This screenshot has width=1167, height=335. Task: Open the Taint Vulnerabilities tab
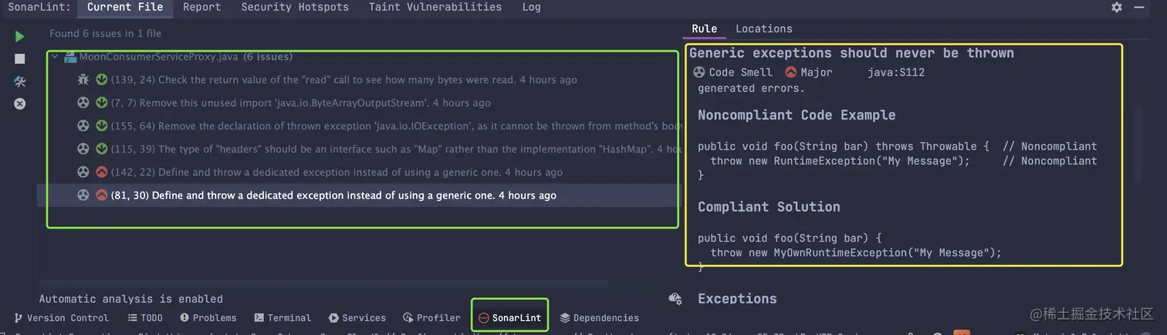[x=435, y=7]
